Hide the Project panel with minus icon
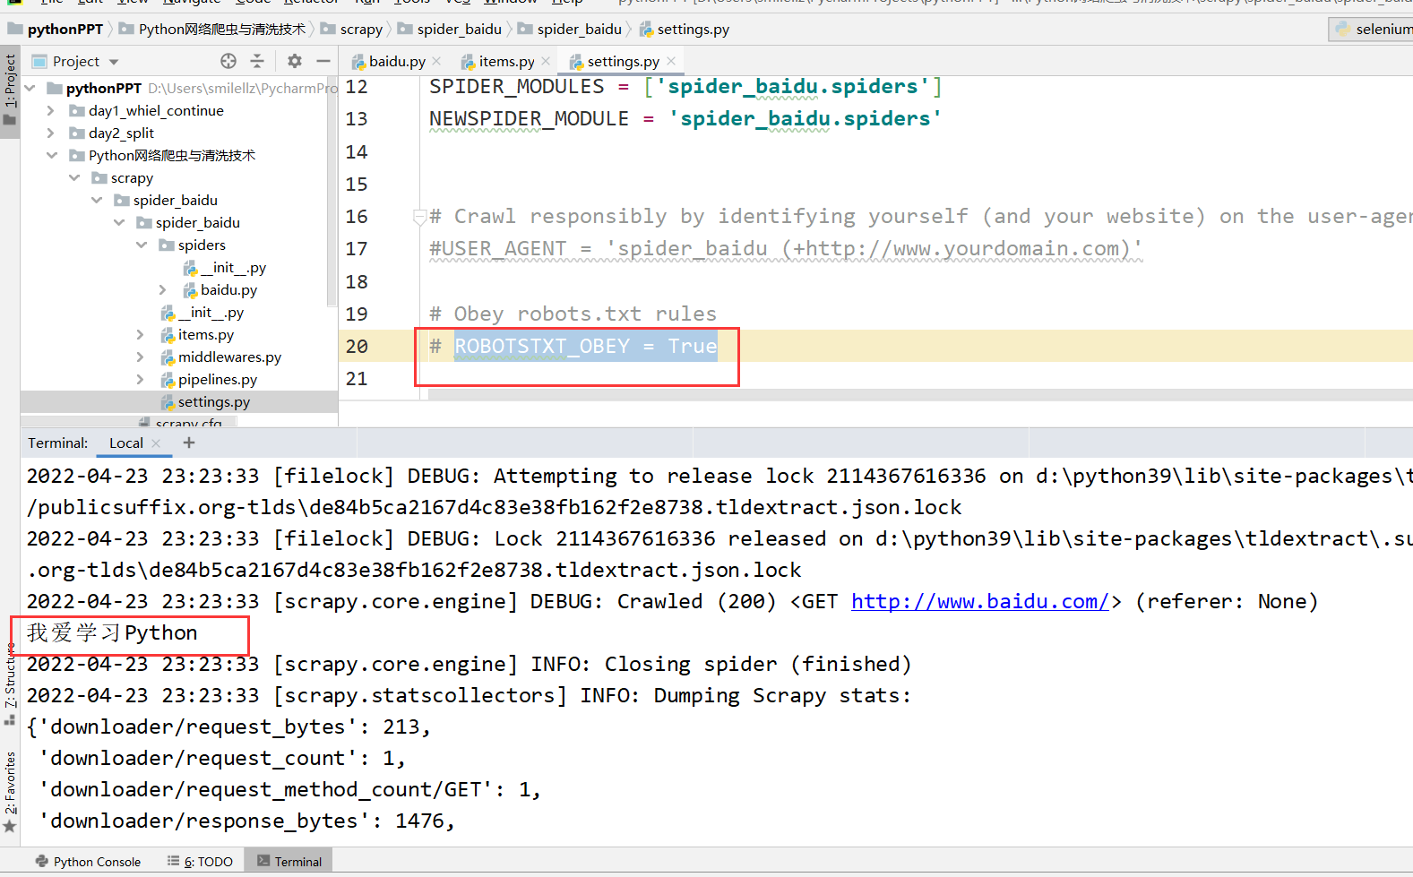The width and height of the screenshot is (1413, 877). [323, 61]
